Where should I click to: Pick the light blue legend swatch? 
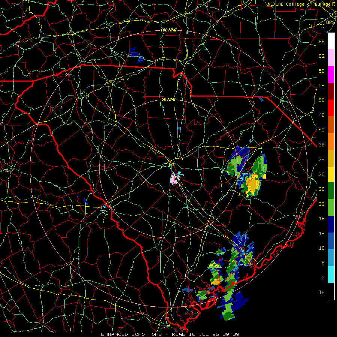pyautogui.click(x=331, y=257)
